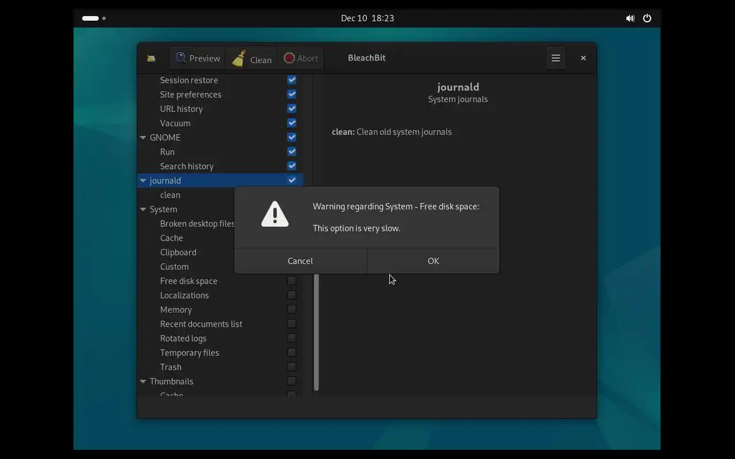The height and width of the screenshot is (459, 735).
Task: Select the Broken desktop files row
Action: tap(197, 223)
